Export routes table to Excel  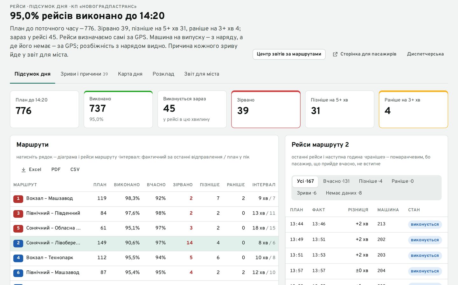tap(31, 170)
